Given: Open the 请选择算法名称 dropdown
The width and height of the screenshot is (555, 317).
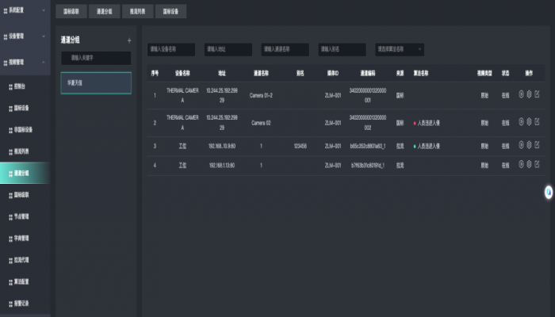Looking at the screenshot, I should 400,49.
